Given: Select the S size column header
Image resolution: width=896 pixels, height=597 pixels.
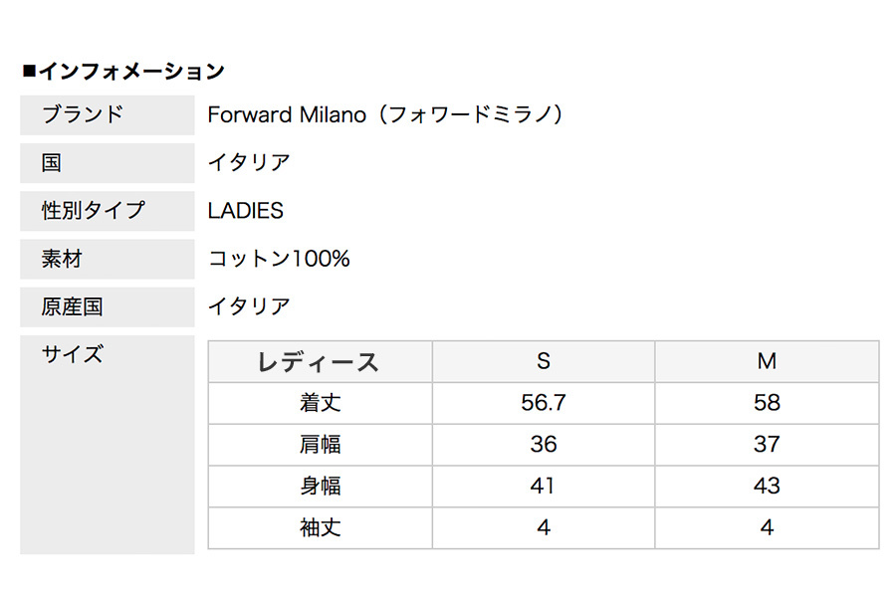Looking at the screenshot, I should pyautogui.click(x=544, y=361).
